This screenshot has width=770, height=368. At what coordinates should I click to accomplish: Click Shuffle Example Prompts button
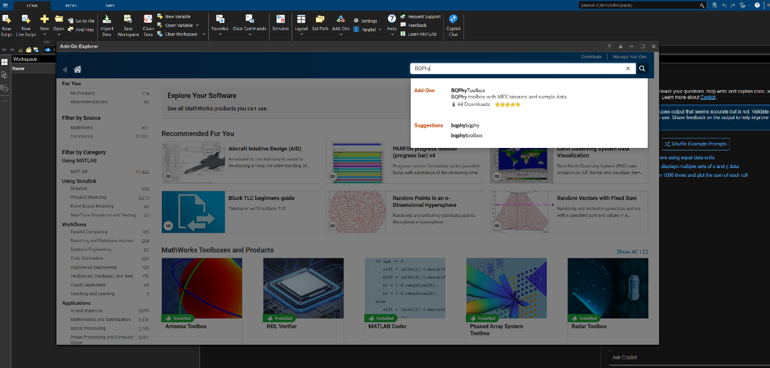[695, 144]
